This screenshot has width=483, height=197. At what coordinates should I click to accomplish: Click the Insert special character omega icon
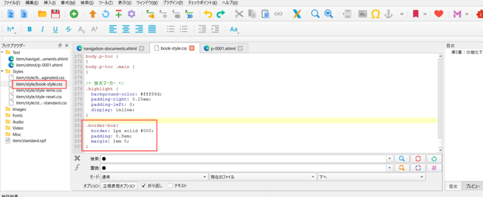tap(376, 14)
